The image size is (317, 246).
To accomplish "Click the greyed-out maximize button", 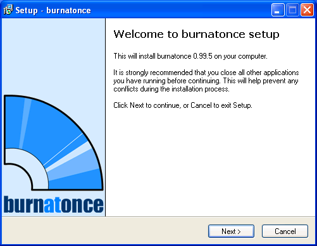I will pos(292,10).
